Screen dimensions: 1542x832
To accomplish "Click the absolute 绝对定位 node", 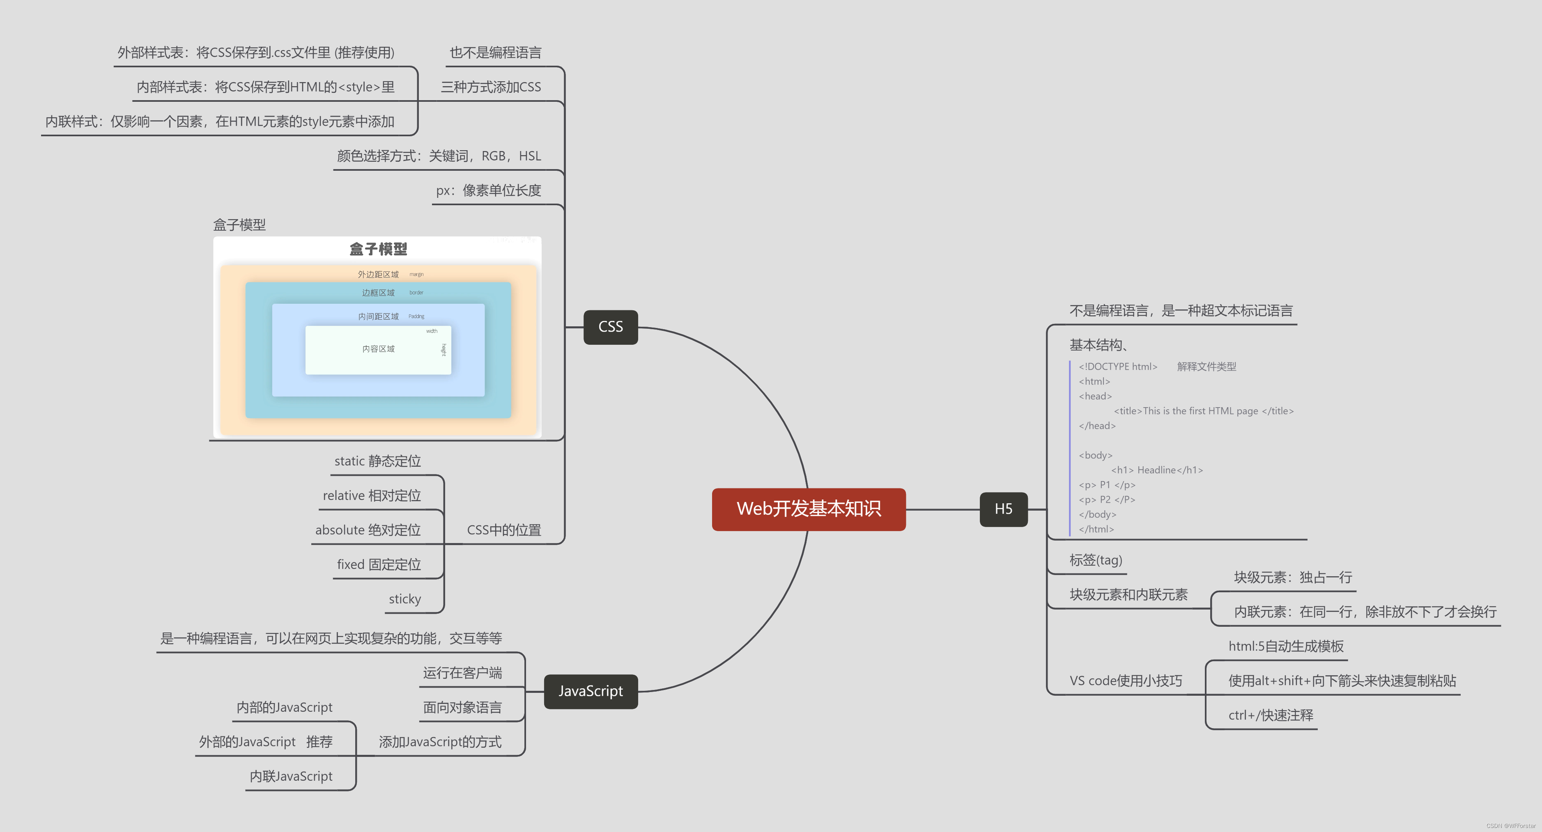I will (x=368, y=530).
